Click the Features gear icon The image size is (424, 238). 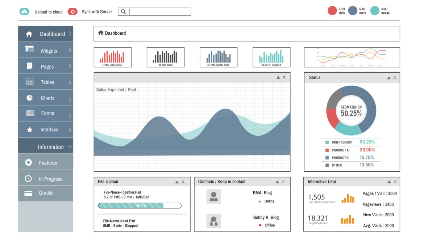point(29,162)
